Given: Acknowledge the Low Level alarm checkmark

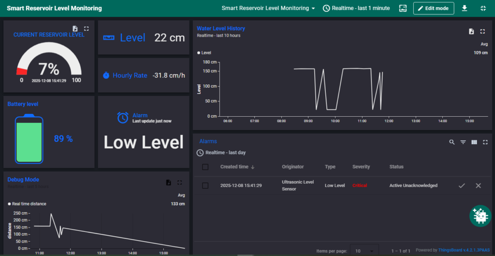Looking at the screenshot, I should 462,186.
